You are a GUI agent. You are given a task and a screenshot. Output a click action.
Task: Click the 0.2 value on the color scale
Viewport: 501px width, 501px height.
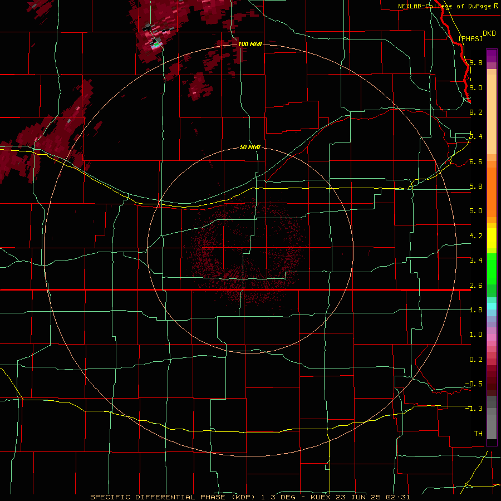click(476, 360)
